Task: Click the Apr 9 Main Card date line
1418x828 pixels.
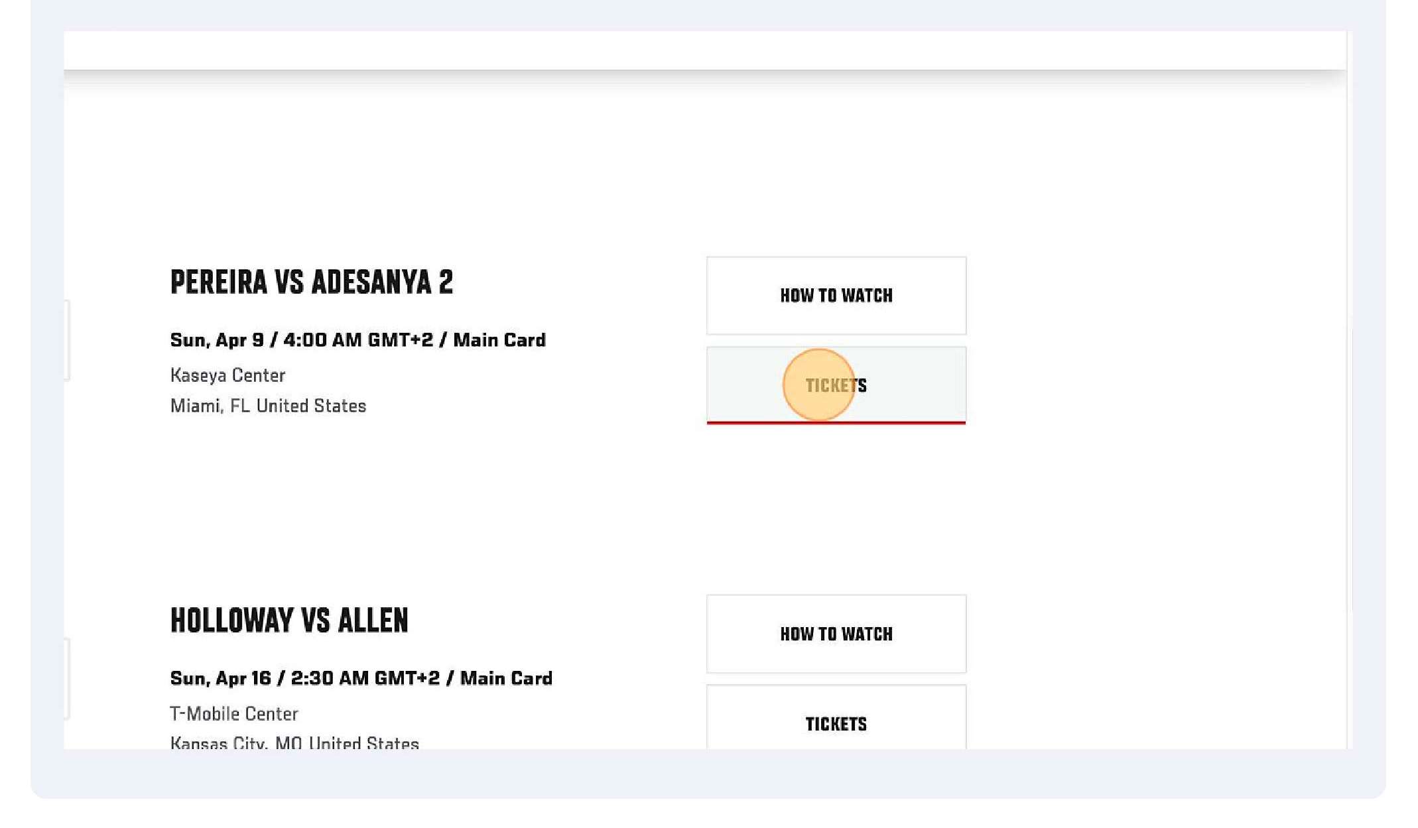Action: click(x=358, y=339)
